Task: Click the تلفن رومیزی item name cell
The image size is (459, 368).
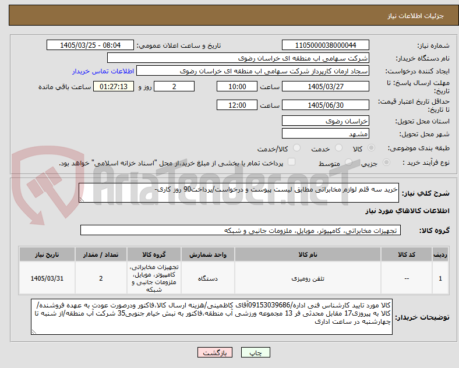Action: (x=308, y=278)
